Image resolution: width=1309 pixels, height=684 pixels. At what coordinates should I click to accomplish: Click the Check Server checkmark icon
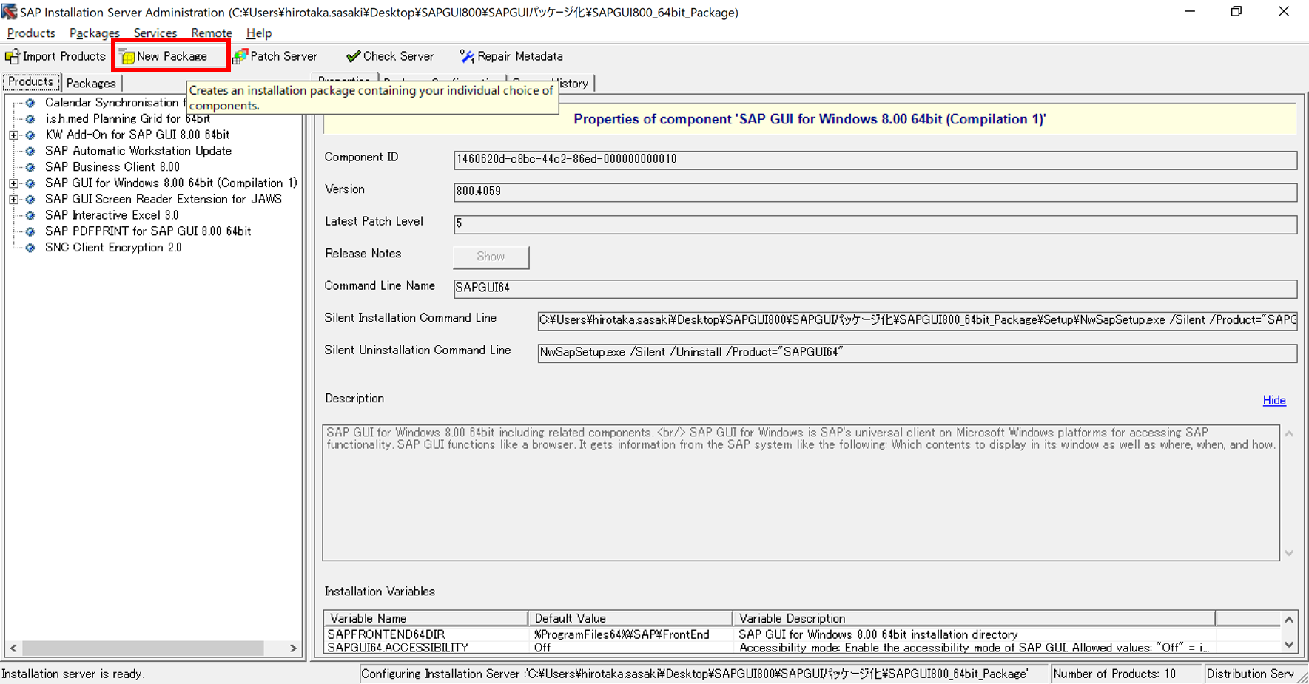pos(353,56)
